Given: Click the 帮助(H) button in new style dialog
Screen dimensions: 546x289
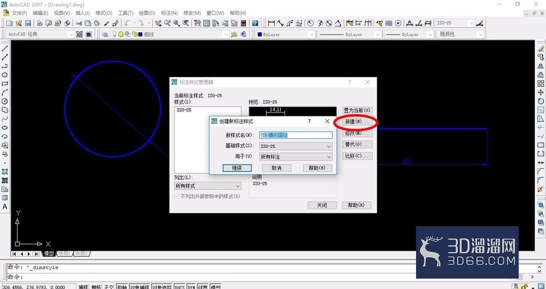Looking at the screenshot, I should click(x=317, y=168).
